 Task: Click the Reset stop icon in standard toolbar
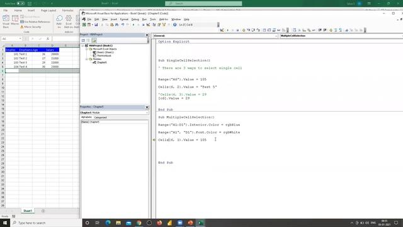click(x=144, y=25)
